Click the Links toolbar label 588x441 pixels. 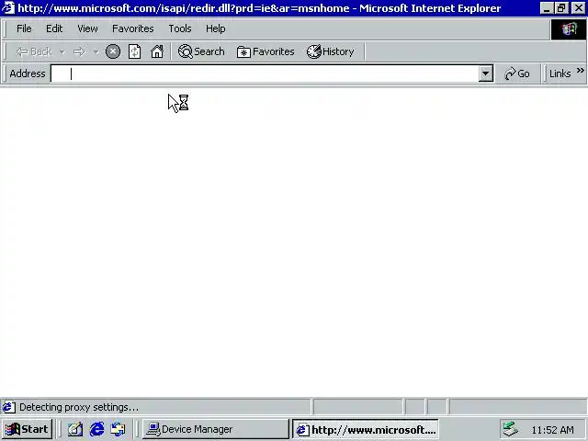[560, 73]
